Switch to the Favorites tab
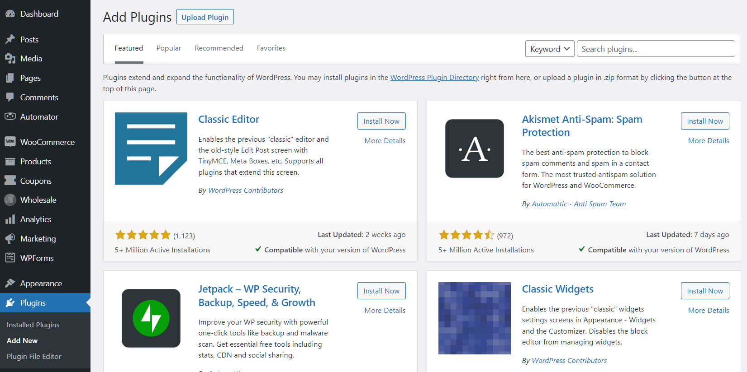 (271, 48)
